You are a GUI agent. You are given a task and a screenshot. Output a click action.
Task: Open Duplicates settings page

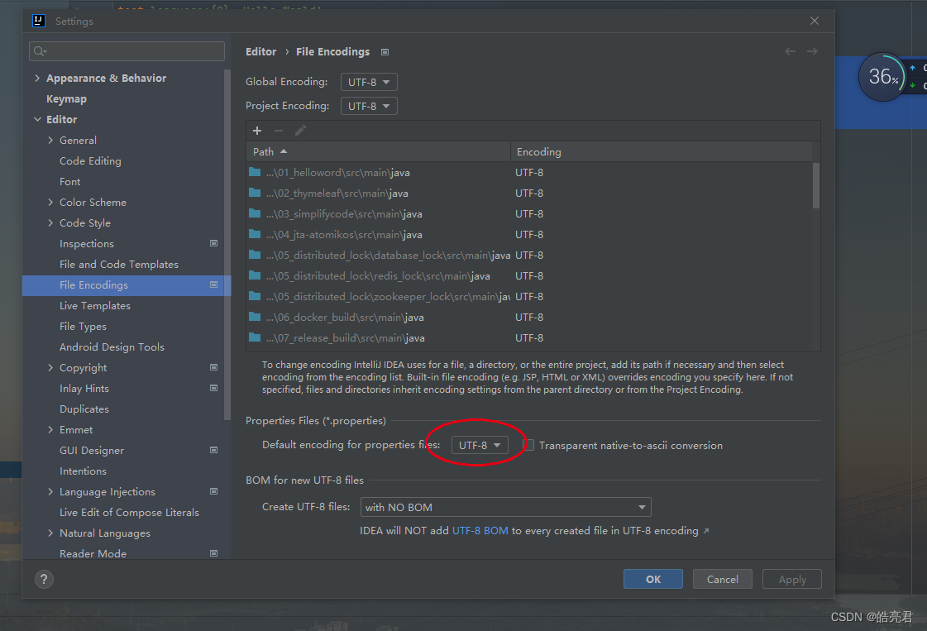click(84, 409)
